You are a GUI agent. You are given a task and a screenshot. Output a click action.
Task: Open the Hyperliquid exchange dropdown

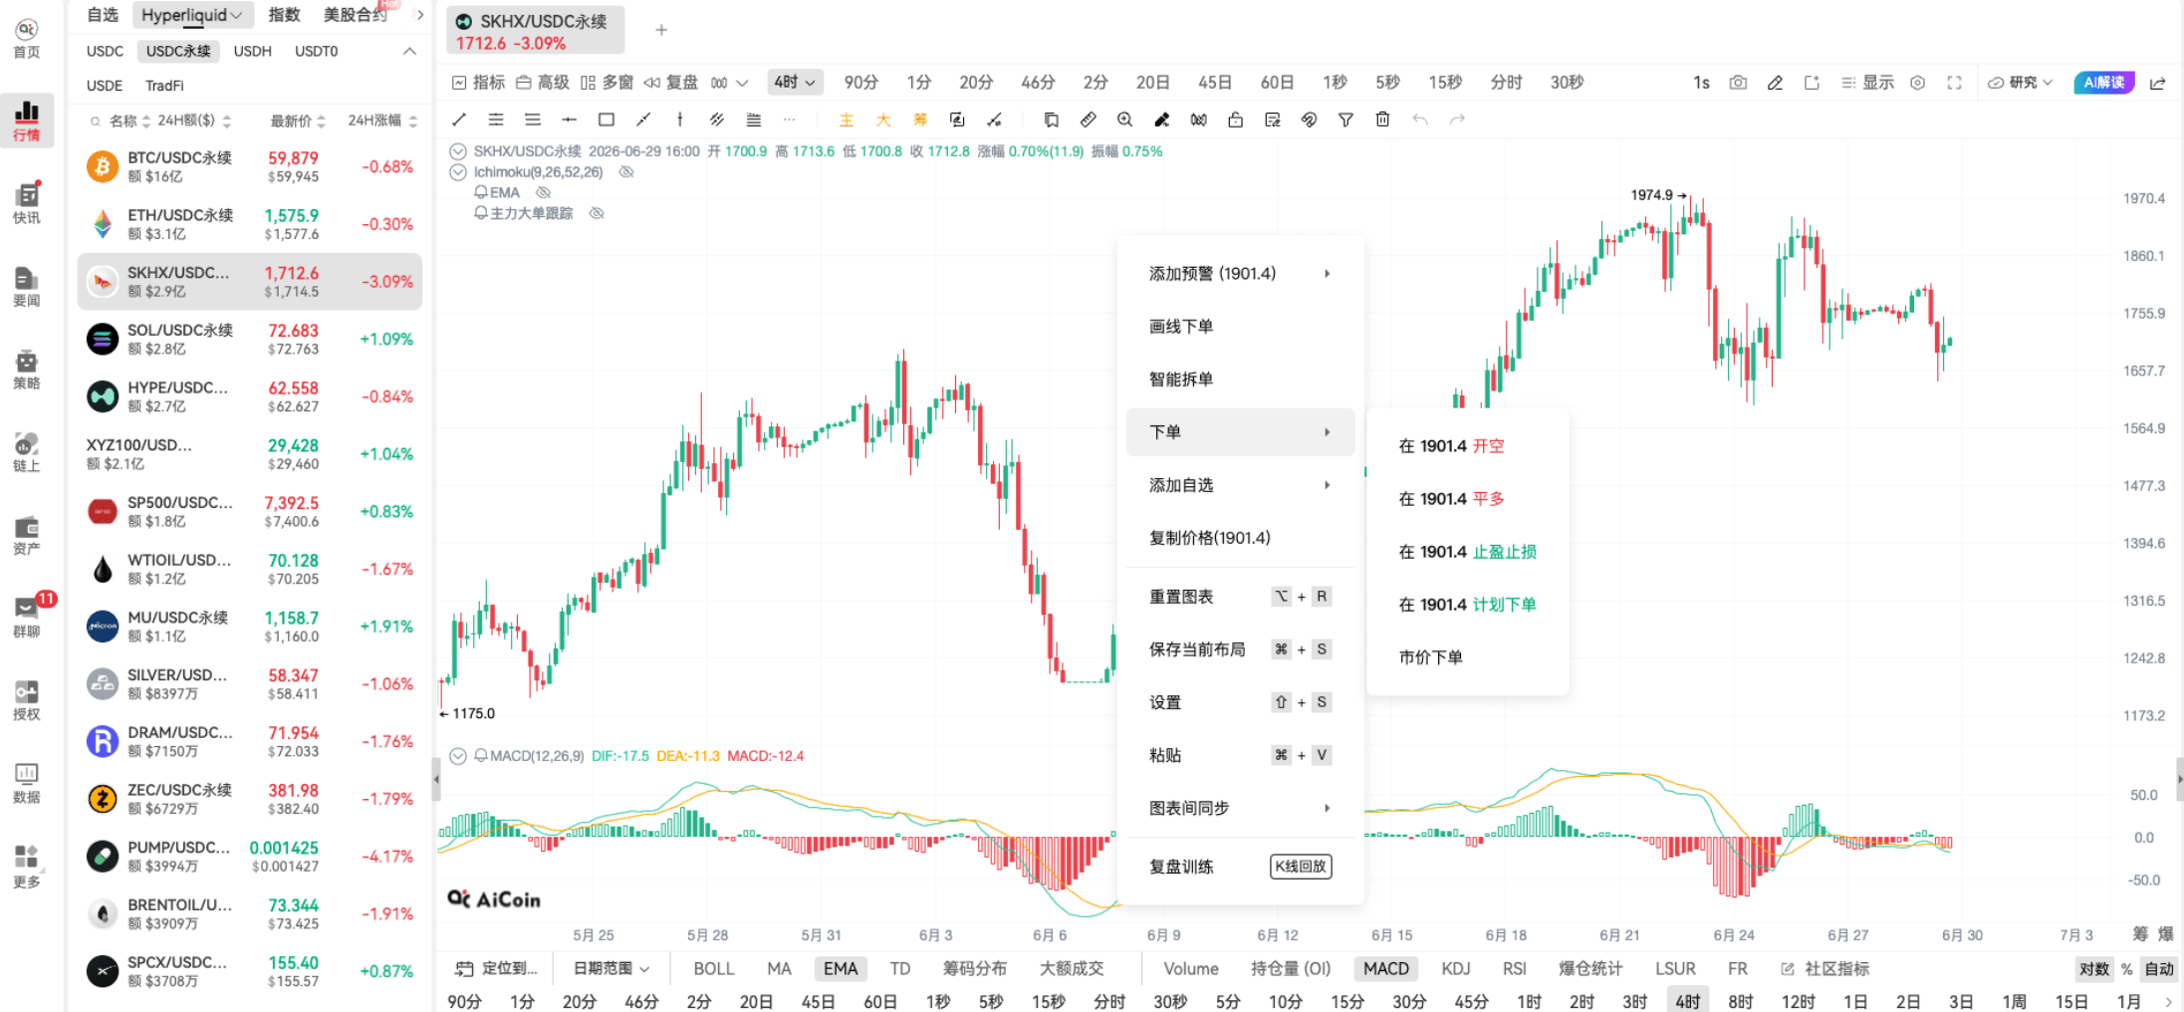[x=191, y=15]
